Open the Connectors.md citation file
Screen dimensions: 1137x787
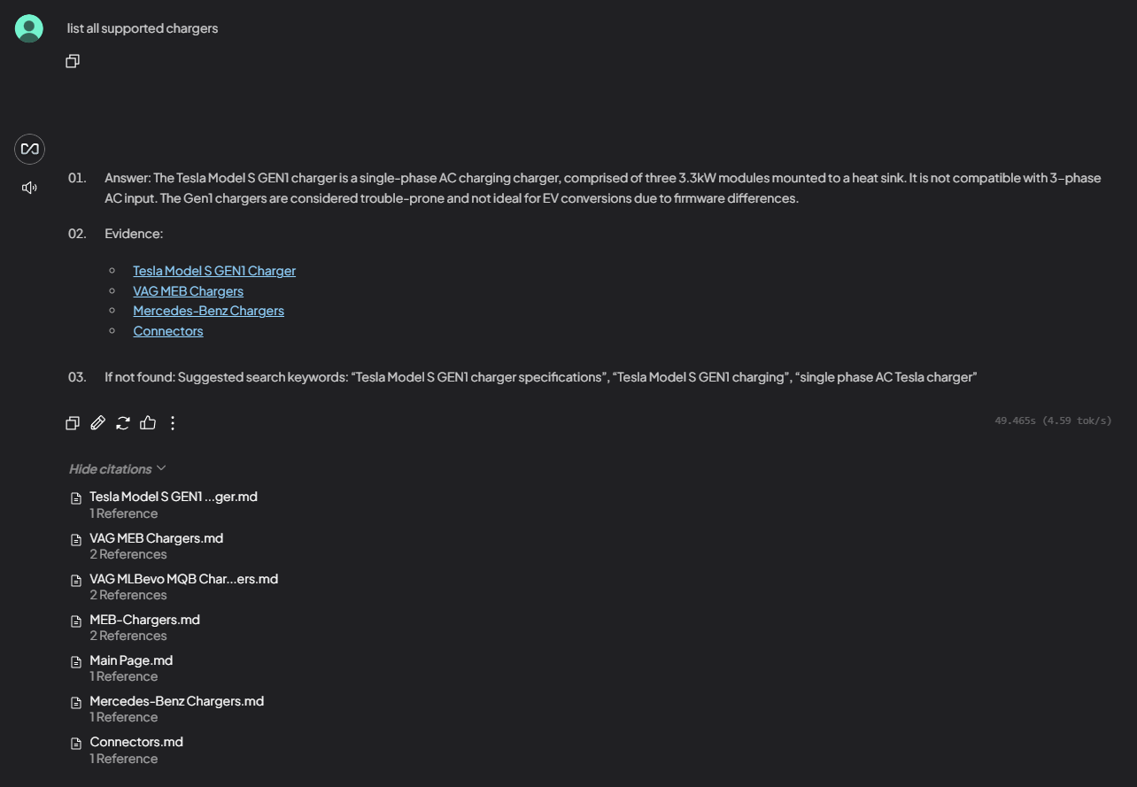(136, 742)
